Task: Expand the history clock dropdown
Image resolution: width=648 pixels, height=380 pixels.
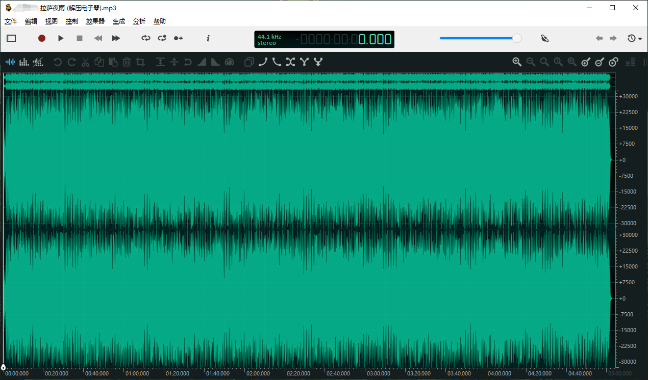Action: pyautogui.click(x=635, y=38)
